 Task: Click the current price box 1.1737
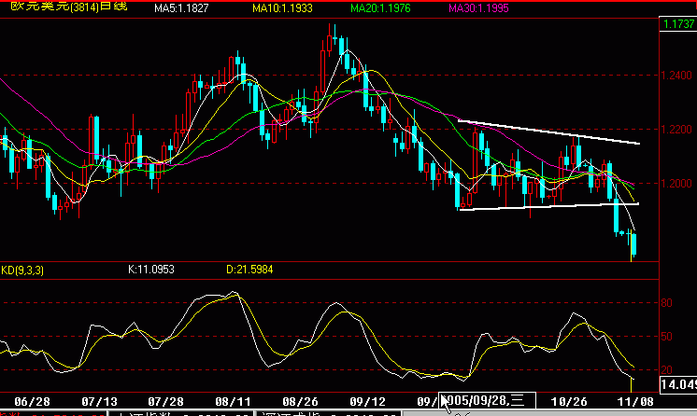[678, 24]
